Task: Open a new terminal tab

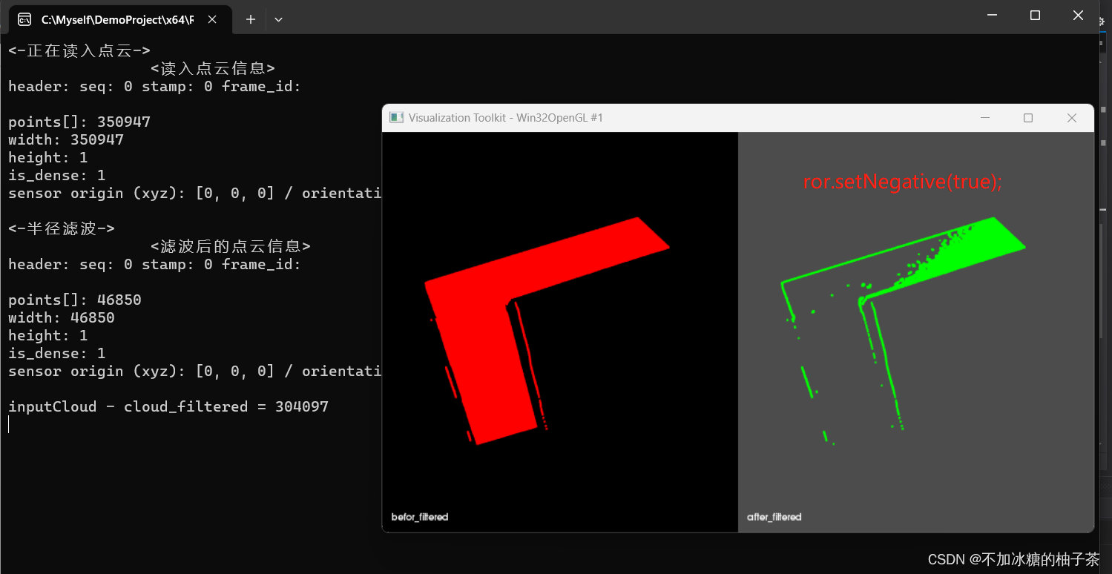Action: (251, 19)
